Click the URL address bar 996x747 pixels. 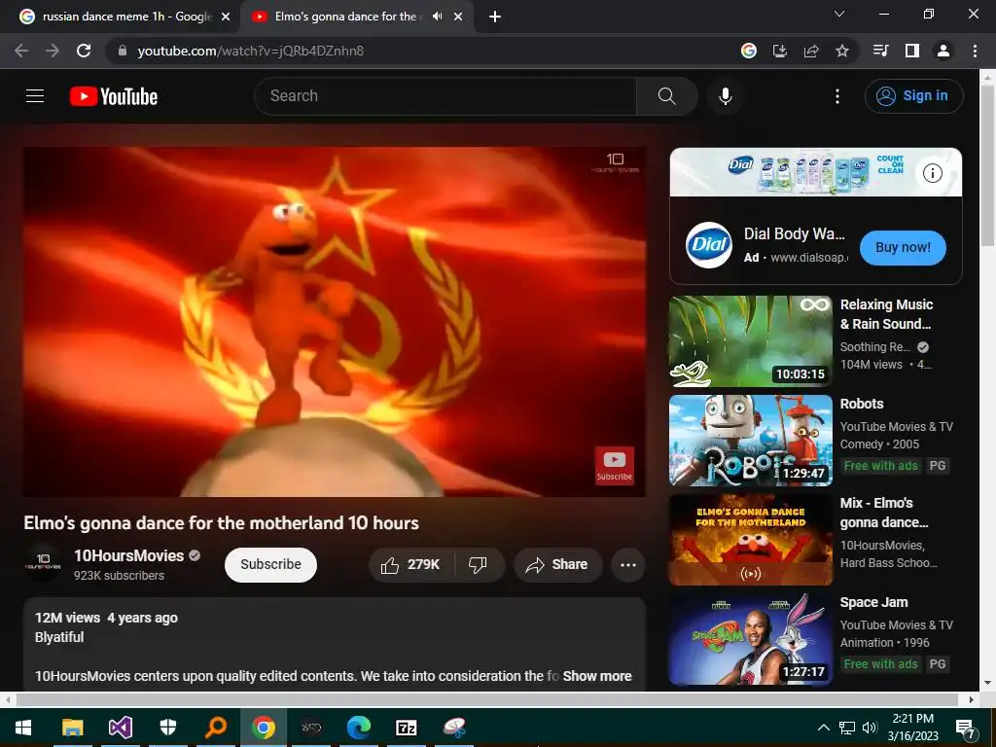[419, 51]
